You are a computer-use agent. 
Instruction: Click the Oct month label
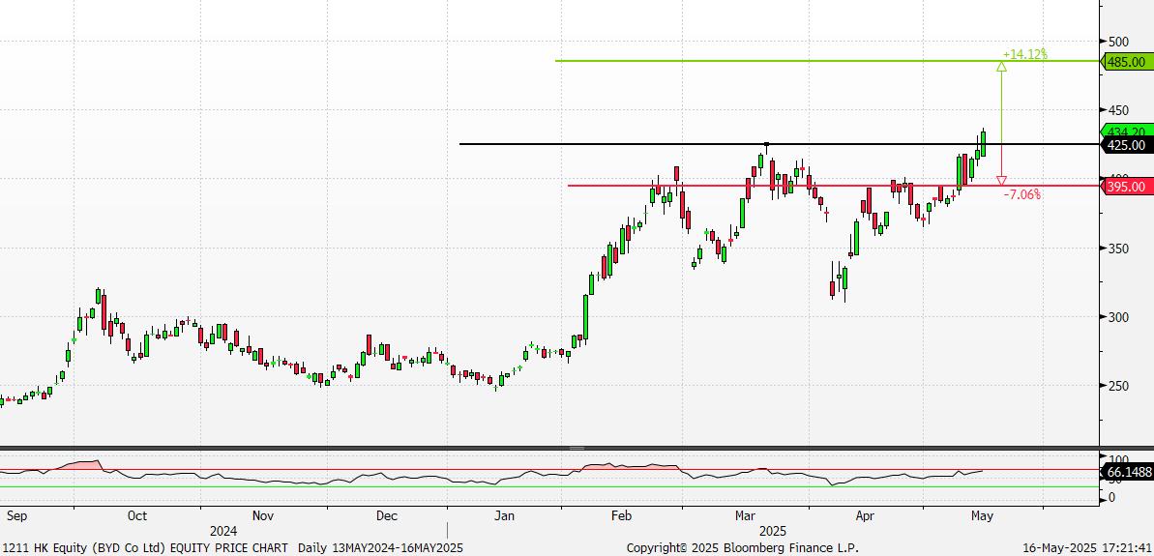tap(137, 515)
